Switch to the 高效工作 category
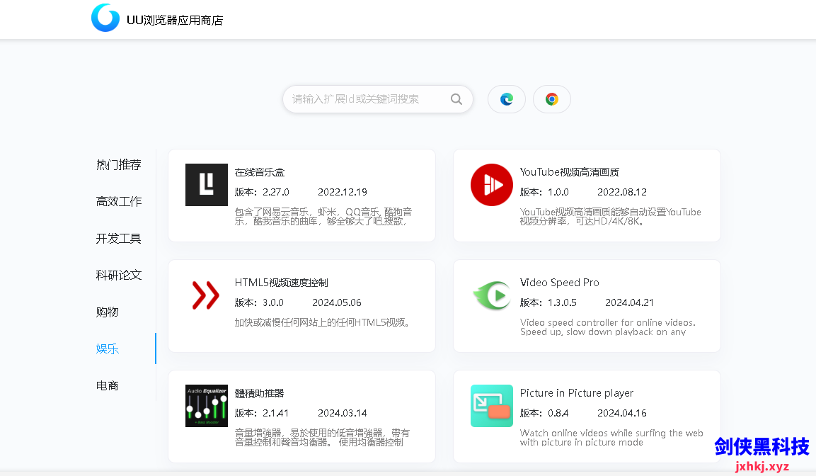The height and width of the screenshot is (476, 816). point(119,201)
